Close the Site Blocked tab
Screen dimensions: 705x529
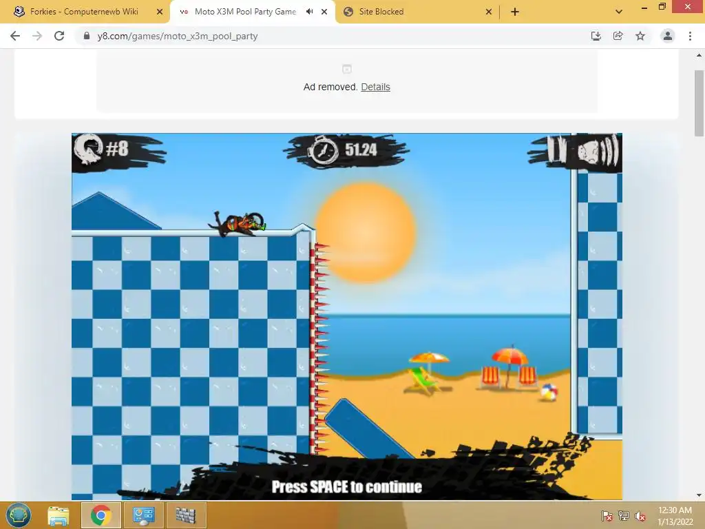point(489,12)
